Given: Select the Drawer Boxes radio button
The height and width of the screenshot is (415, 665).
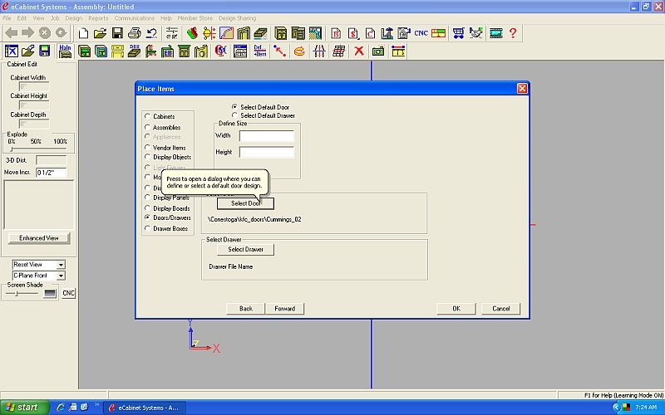Looking at the screenshot, I should click(148, 228).
